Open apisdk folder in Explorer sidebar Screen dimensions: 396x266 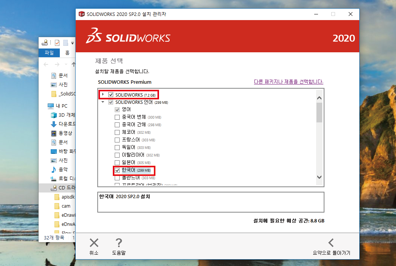click(x=65, y=197)
